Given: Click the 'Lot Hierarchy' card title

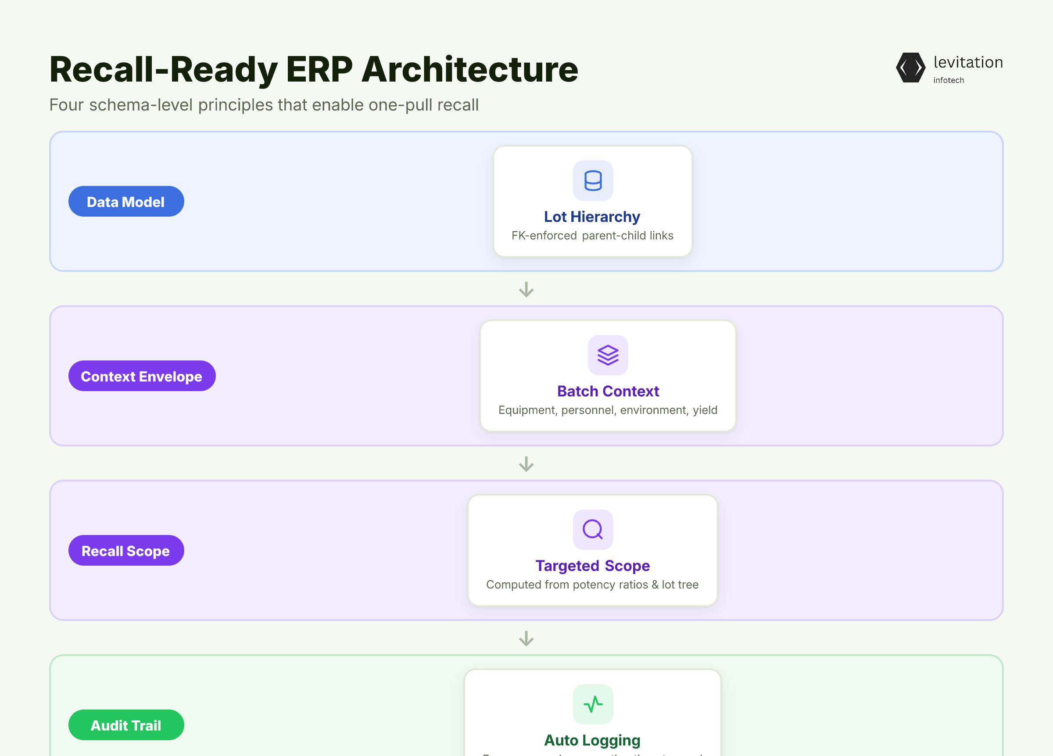Looking at the screenshot, I should [x=592, y=217].
